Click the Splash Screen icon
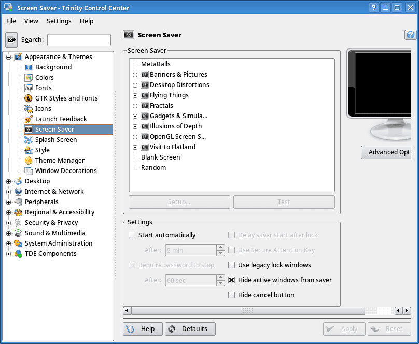 point(27,139)
